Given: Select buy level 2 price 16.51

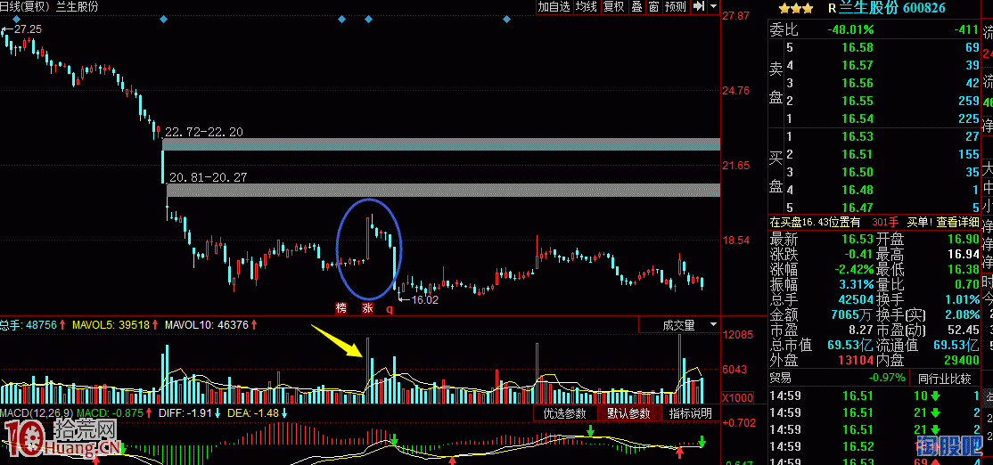Looking at the screenshot, I should [x=858, y=154].
